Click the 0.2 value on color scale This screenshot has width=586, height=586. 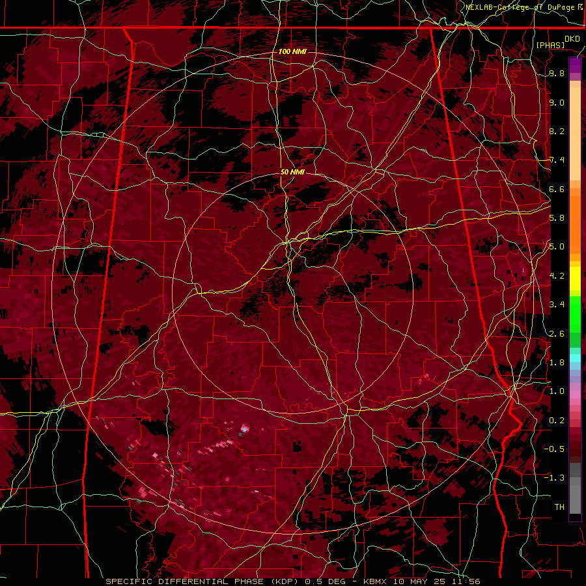pos(557,420)
